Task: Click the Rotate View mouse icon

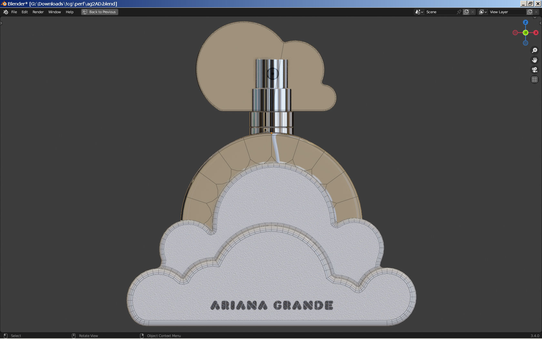Action: pos(74,336)
